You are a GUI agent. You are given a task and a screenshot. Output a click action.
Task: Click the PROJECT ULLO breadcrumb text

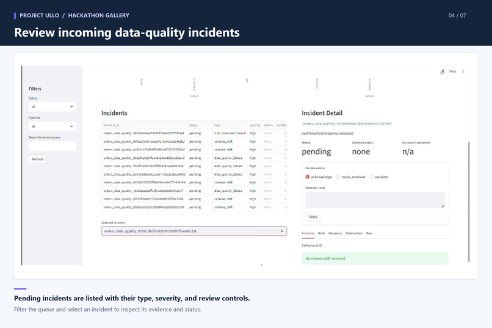(x=39, y=15)
